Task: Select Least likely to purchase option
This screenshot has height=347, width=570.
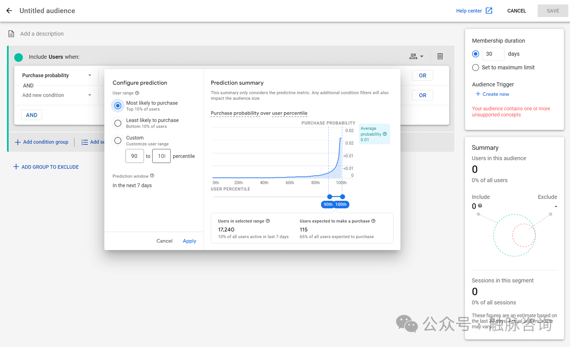Action: tap(118, 123)
